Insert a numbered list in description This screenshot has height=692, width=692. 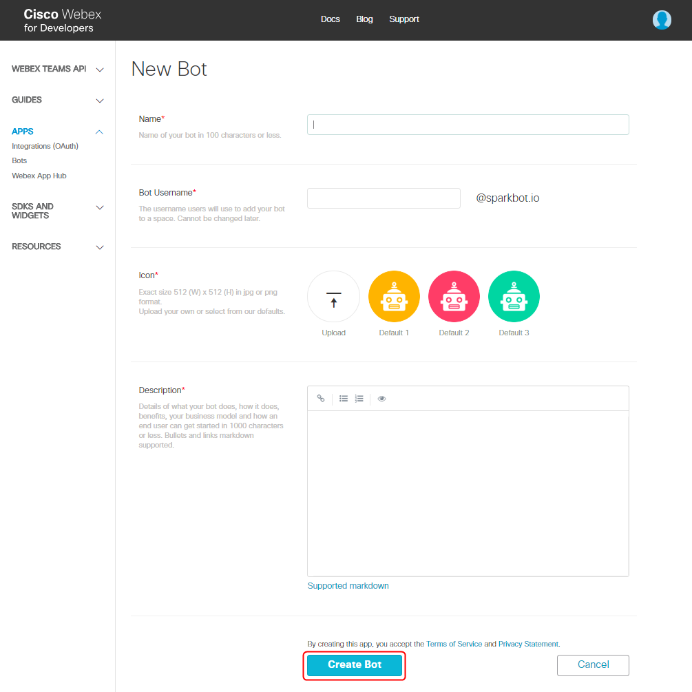[x=359, y=399]
